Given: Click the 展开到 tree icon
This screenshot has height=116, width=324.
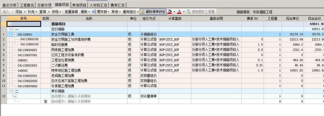Looking at the screenshot, I should click(x=94, y=12).
